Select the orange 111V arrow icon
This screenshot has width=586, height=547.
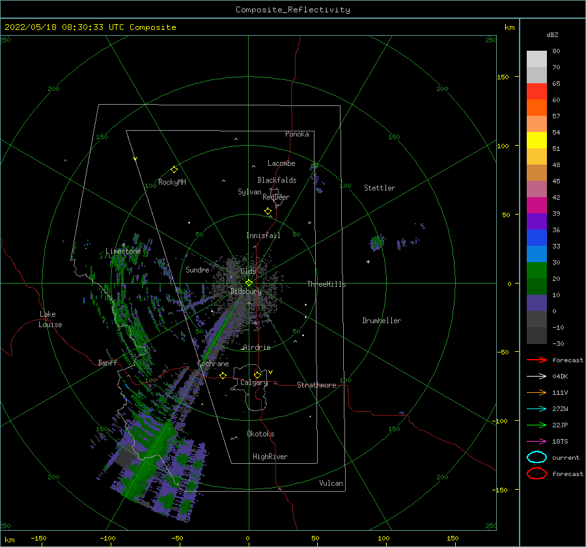pyautogui.click(x=537, y=392)
